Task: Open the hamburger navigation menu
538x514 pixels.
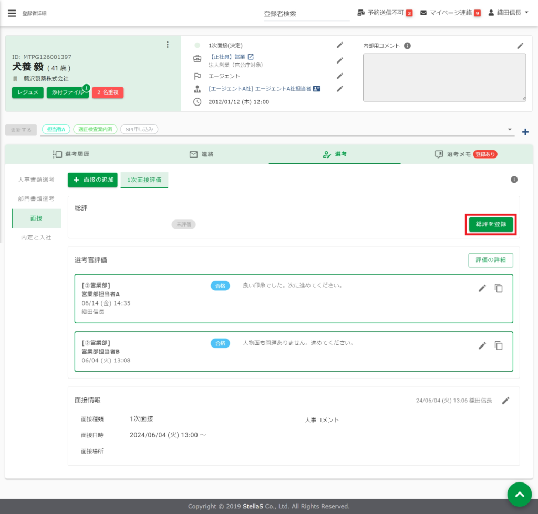Action: point(12,13)
